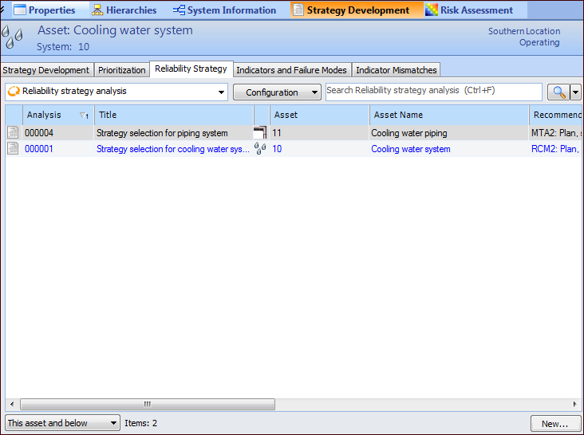Click the 'Asset: Cooling water system' heading
Viewport: 584px width, 435px height.
[x=115, y=30]
